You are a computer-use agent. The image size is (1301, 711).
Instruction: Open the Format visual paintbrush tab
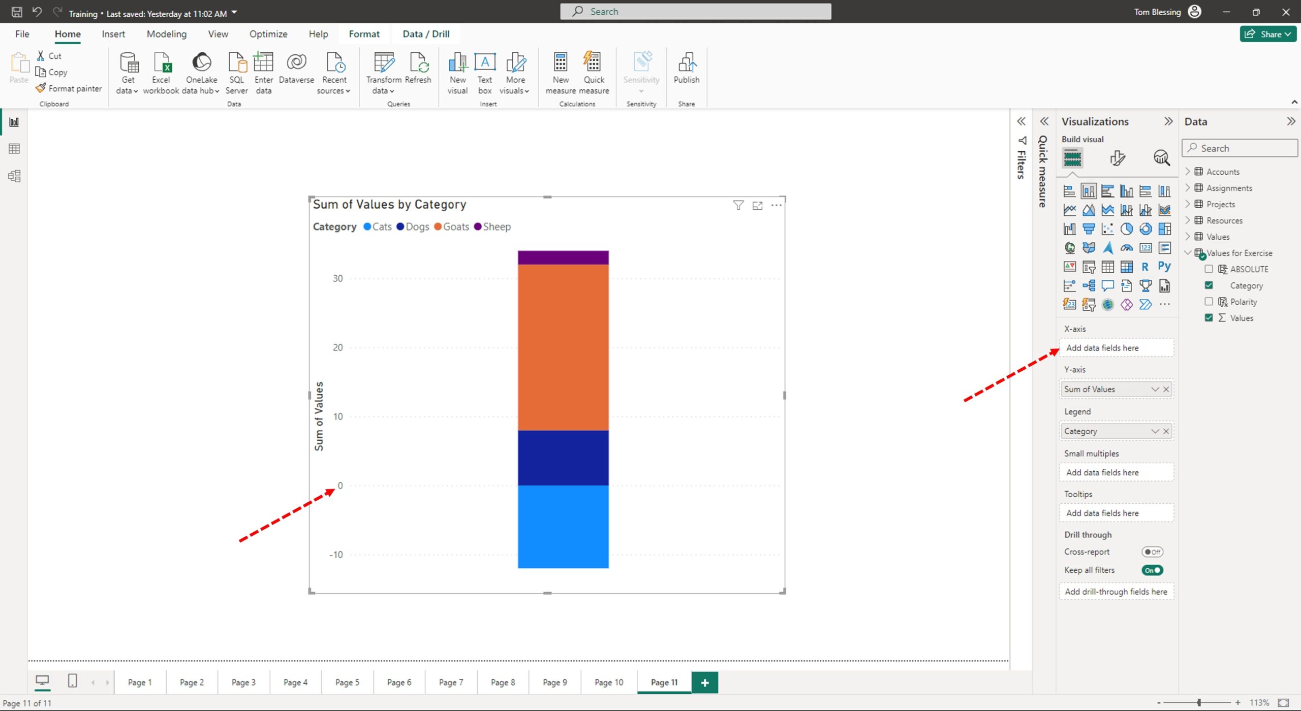click(x=1117, y=158)
